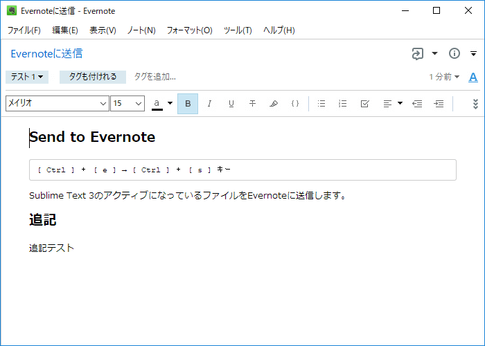Open the フォーマット(O) menu

[x=190, y=30]
